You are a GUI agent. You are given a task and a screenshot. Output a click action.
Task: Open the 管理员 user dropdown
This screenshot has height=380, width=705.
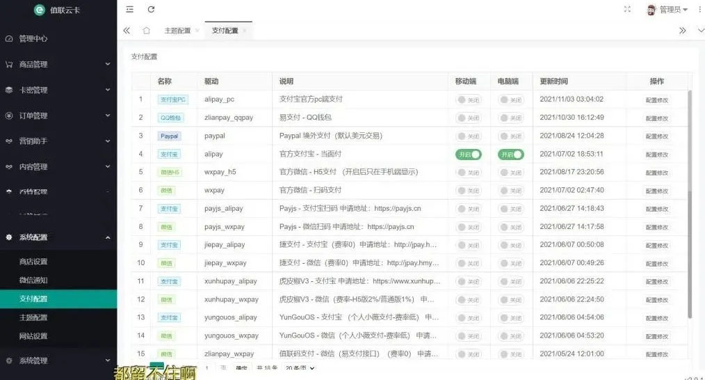click(673, 10)
